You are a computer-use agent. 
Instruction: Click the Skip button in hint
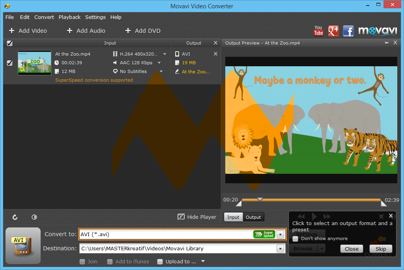(381, 249)
